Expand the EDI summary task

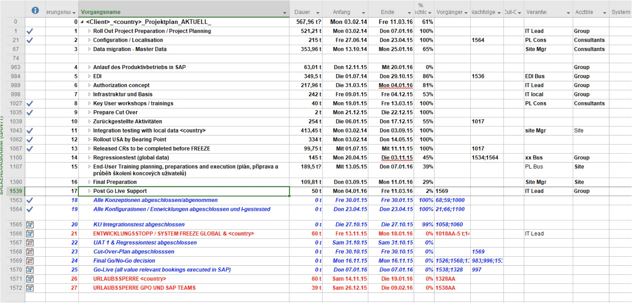pos(89,76)
